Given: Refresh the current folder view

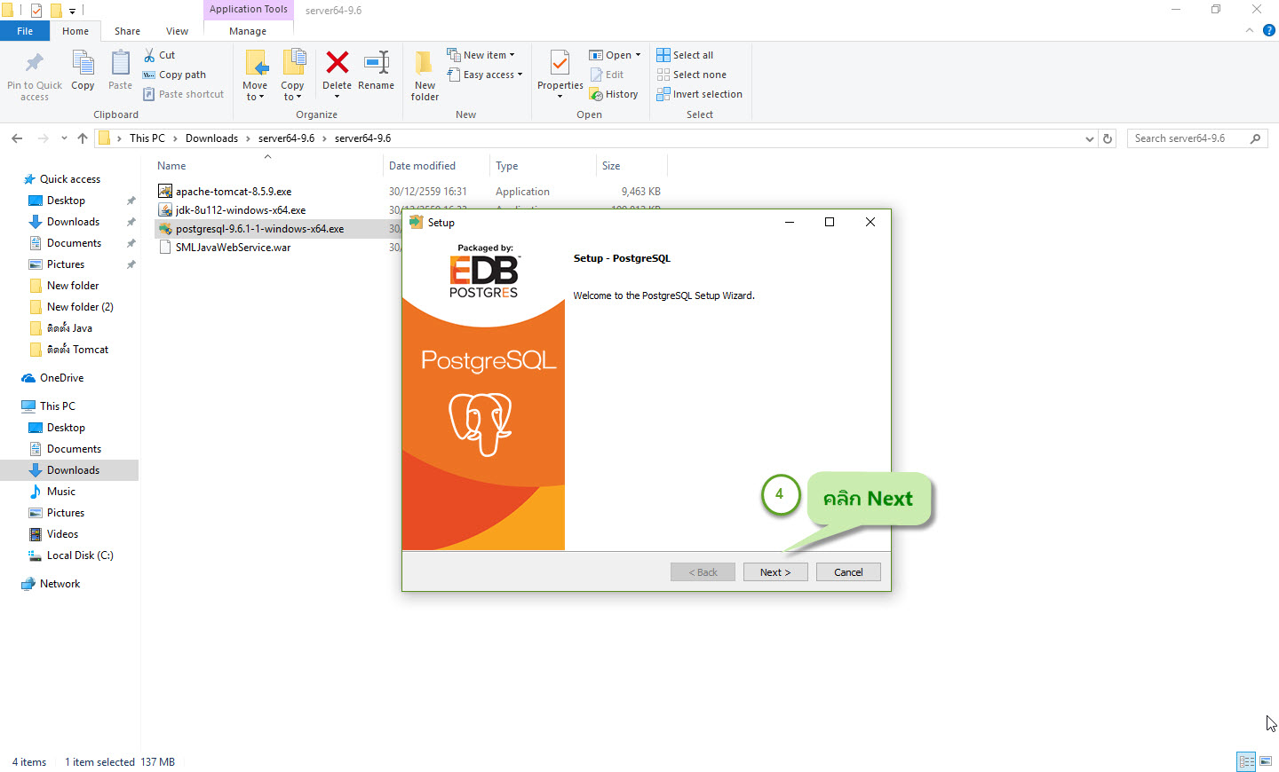Looking at the screenshot, I should tap(1108, 138).
